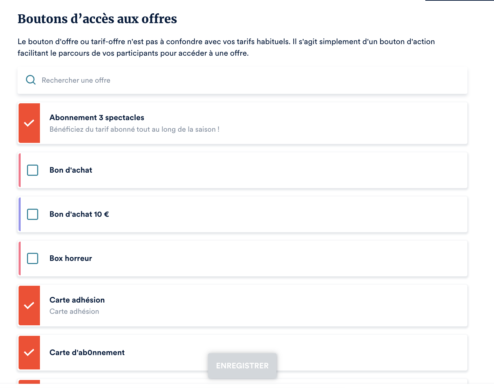The height and width of the screenshot is (388, 494).
Task: Focus the "Rechercher une offre" search field
Action: coord(245,80)
